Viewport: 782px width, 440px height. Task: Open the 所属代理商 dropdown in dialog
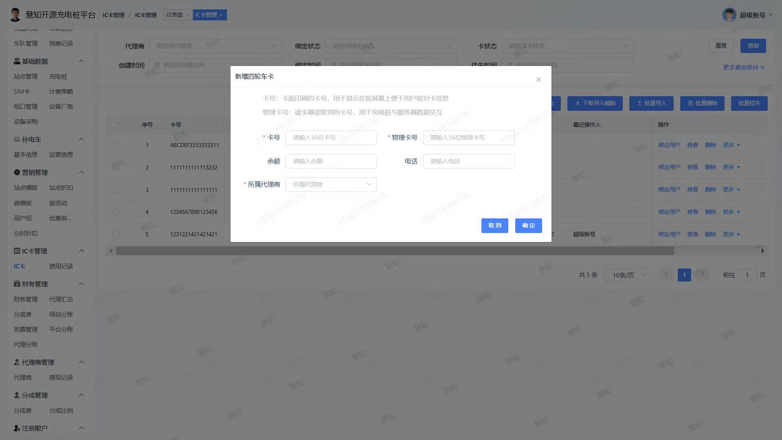(x=331, y=185)
